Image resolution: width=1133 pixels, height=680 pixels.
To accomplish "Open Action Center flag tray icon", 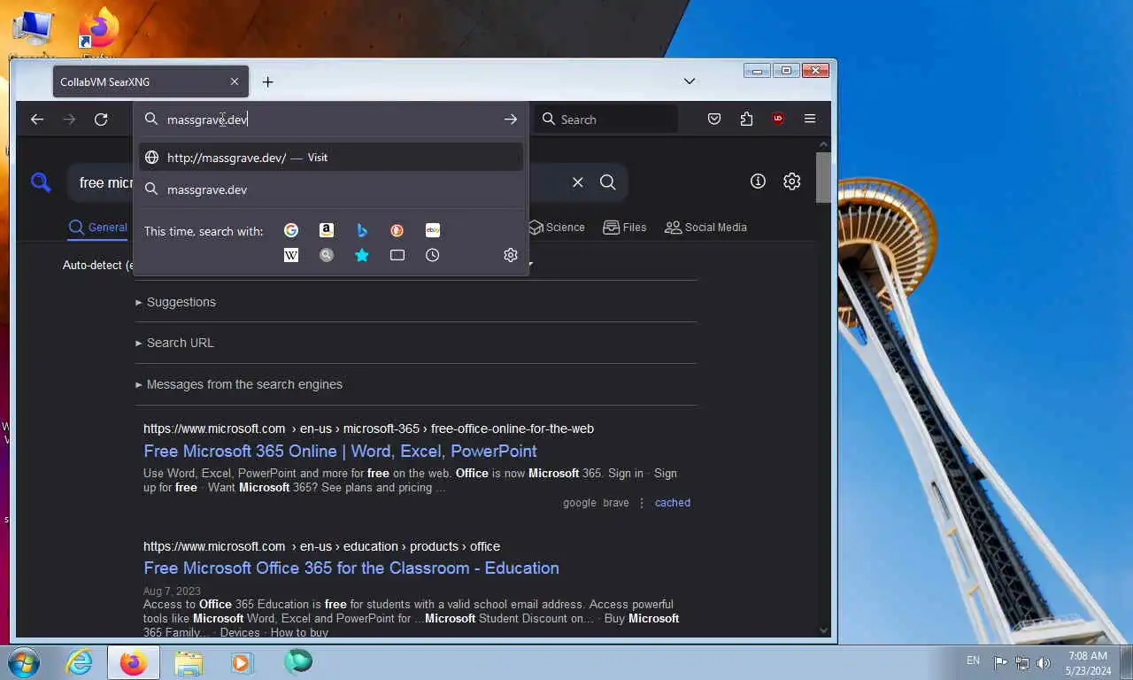I will coord(1000,662).
